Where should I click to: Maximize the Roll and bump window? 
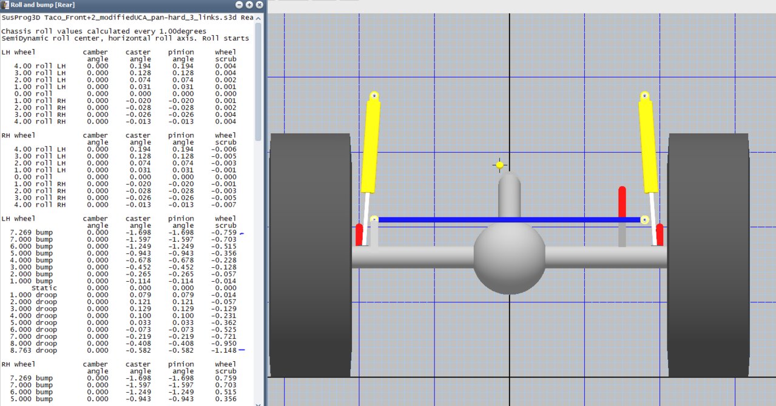pos(249,5)
